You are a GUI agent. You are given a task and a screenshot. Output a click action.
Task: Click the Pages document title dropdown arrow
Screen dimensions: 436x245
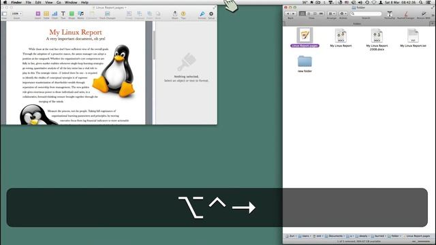(x=125, y=7)
